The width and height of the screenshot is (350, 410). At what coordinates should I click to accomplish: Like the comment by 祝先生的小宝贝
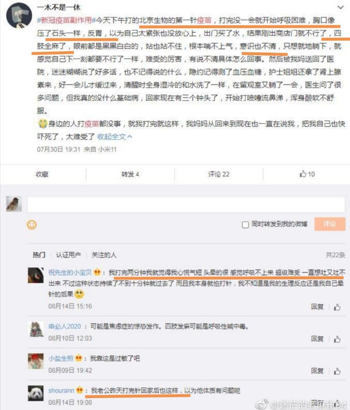point(337,307)
